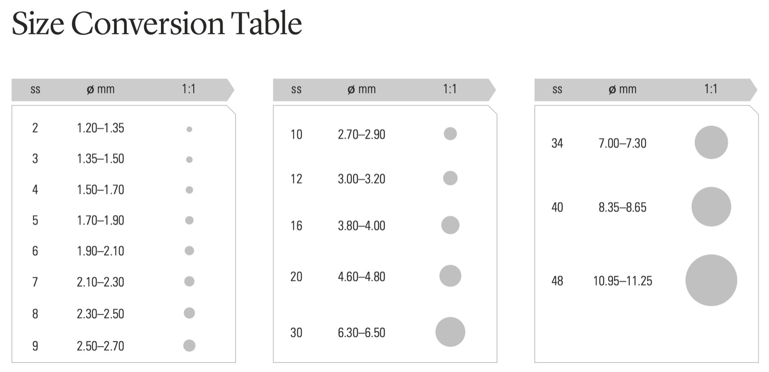The height and width of the screenshot is (372, 769).
Task: Select the size 10 circle sample
Action: coord(450,133)
